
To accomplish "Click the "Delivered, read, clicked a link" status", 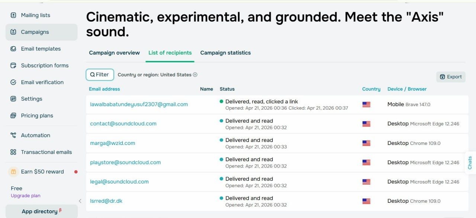I will [x=262, y=102].
